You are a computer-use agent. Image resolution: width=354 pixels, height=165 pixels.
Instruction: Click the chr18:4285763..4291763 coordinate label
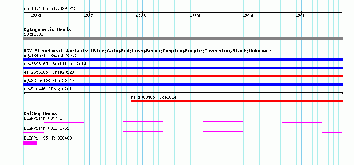click(x=50, y=8)
